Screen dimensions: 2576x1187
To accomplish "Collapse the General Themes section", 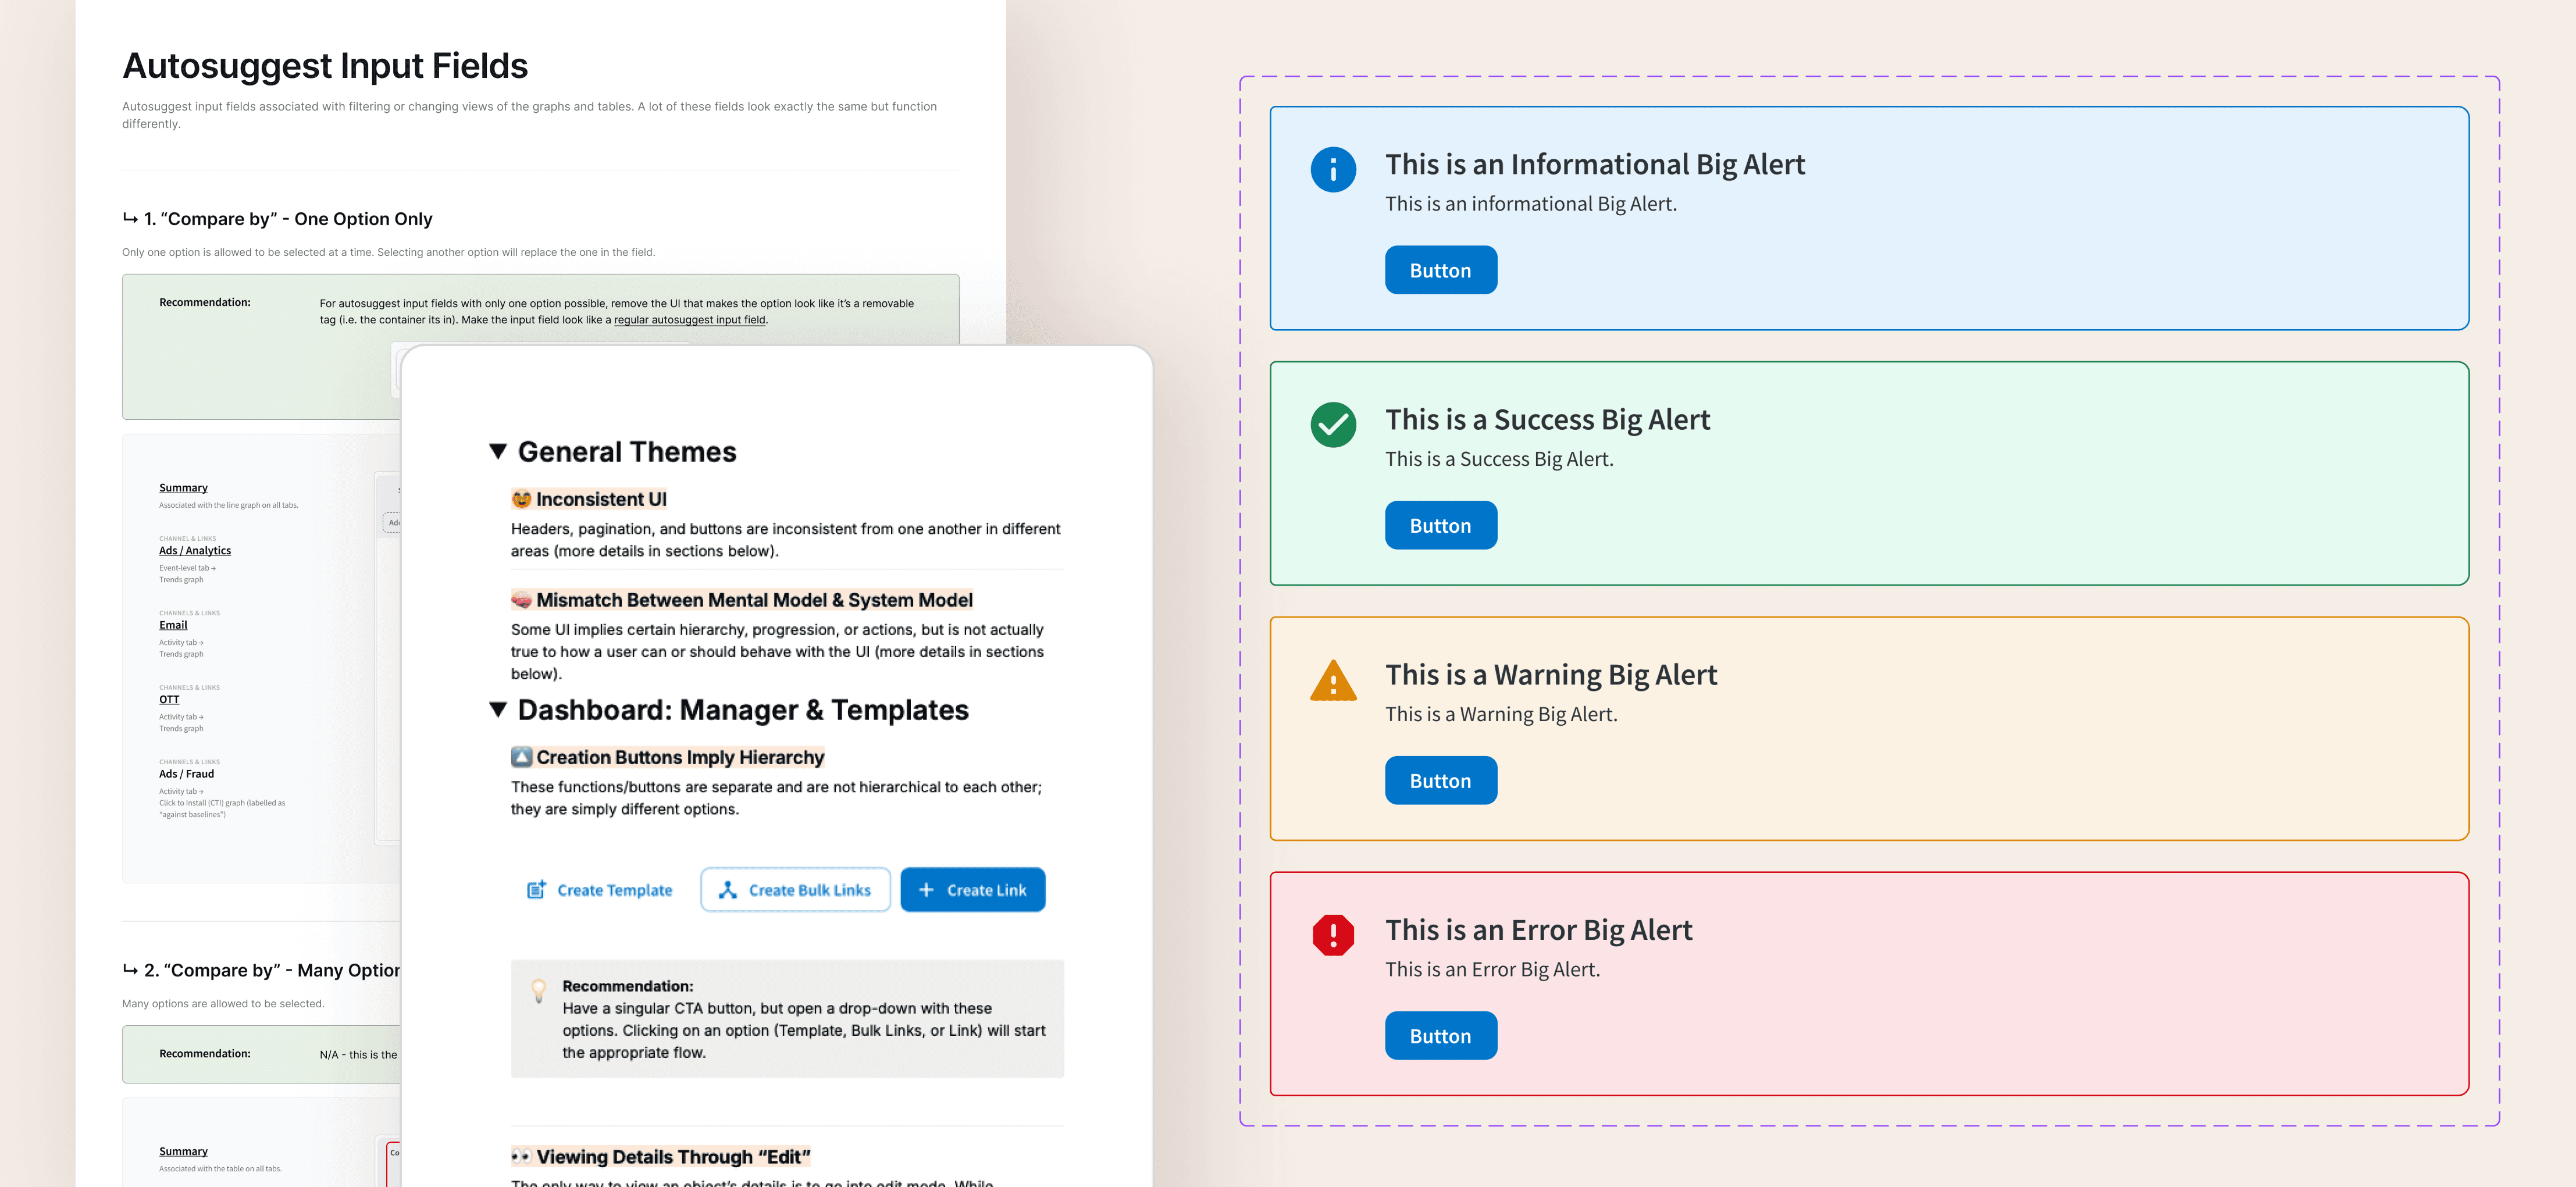I will coord(498,451).
